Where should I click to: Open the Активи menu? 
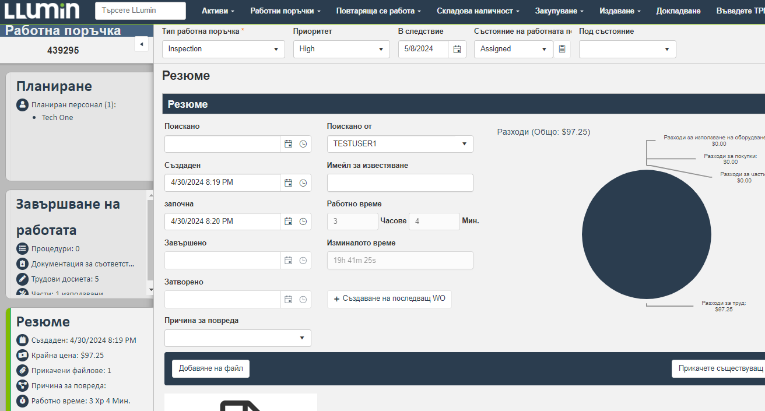click(218, 11)
